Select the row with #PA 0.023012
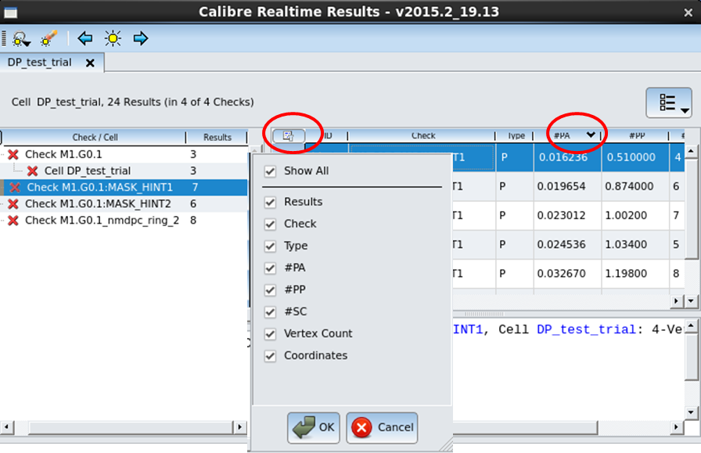Viewport: 701px width, 453px height. [568, 215]
